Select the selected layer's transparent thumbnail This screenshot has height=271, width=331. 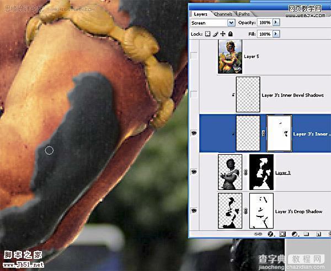[x=248, y=133]
